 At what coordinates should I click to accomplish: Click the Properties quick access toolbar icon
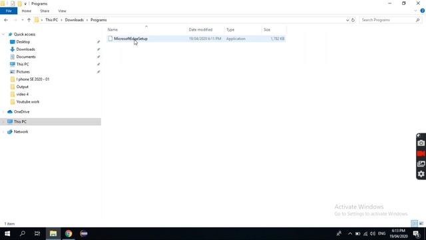[x=13, y=3]
